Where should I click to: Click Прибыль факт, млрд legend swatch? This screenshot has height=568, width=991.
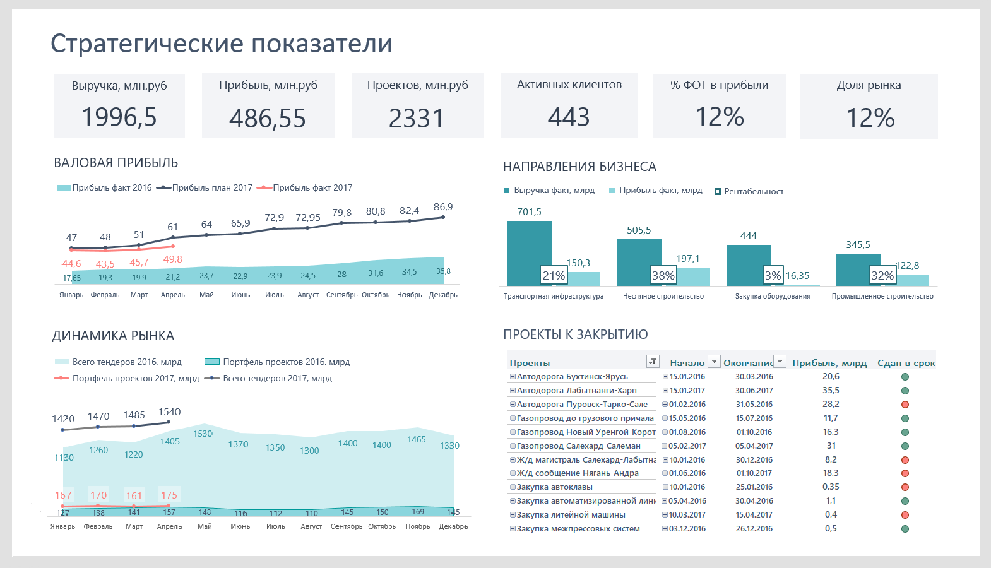point(612,191)
